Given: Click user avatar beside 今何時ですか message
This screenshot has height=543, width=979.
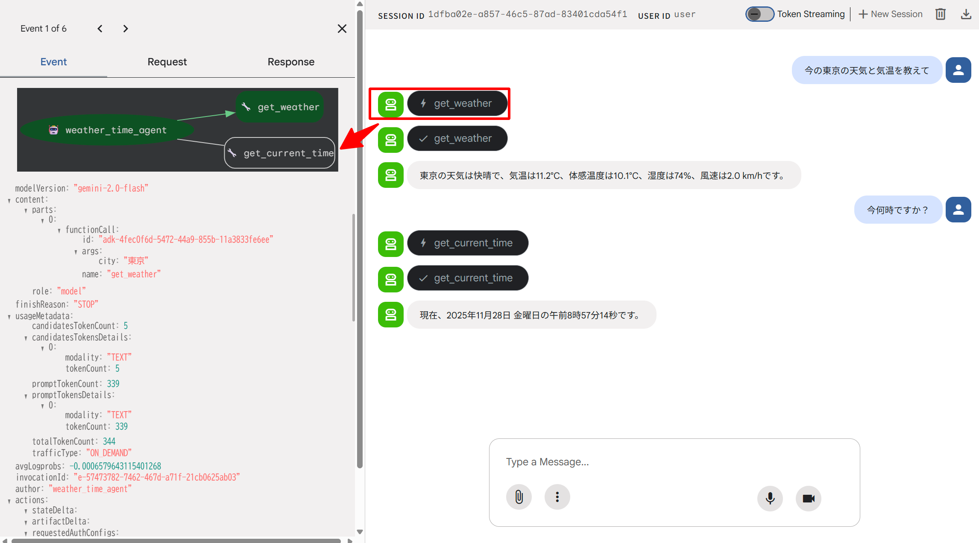Looking at the screenshot, I should pyautogui.click(x=958, y=210).
